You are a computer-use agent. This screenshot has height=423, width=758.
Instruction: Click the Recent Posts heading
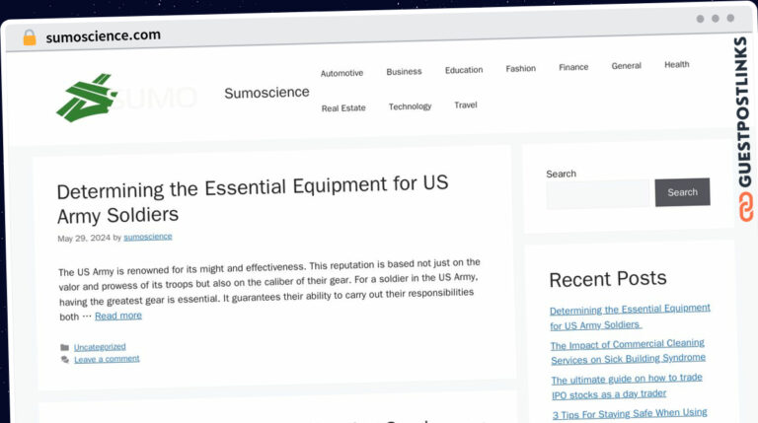(608, 279)
